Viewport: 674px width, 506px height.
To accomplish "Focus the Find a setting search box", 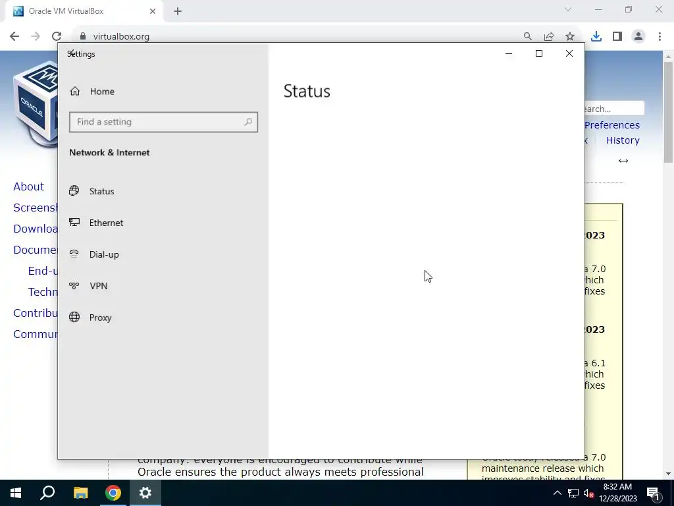I will [163, 122].
